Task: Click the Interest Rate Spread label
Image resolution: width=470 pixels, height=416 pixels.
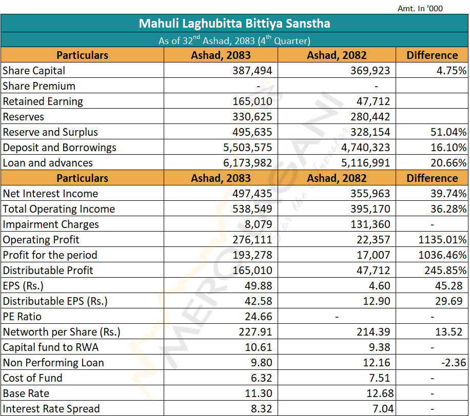Action: click(x=51, y=409)
